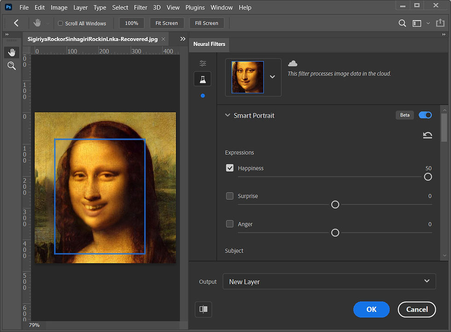451x332 pixels.
Task: Open the 3D menu
Action: pyautogui.click(x=157, y=7)
